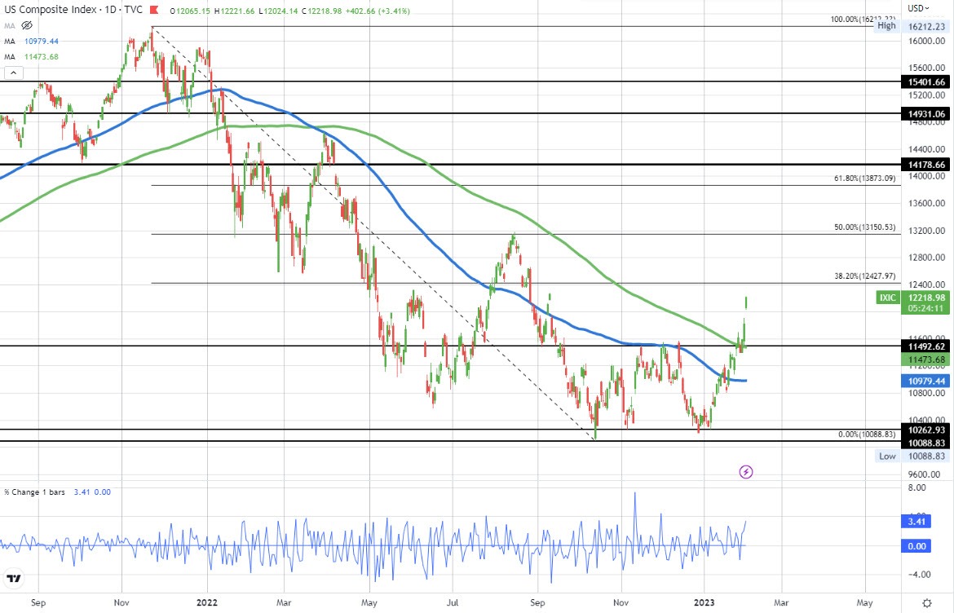
Task: Click the low price L12024.14 value
Action: (x=279, y=11)
